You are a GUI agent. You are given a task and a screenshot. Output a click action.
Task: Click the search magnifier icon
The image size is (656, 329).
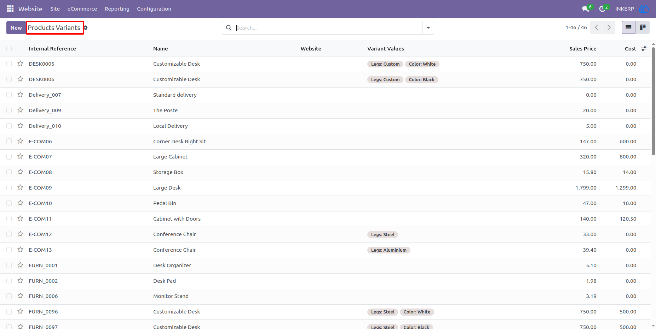[229, 28]
